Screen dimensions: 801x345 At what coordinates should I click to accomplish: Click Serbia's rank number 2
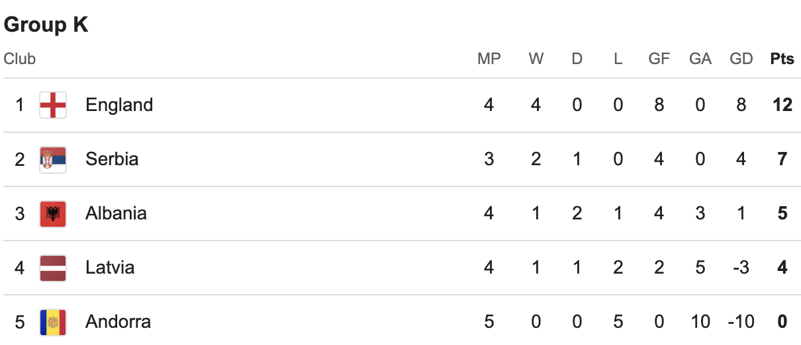click(20, 159)
